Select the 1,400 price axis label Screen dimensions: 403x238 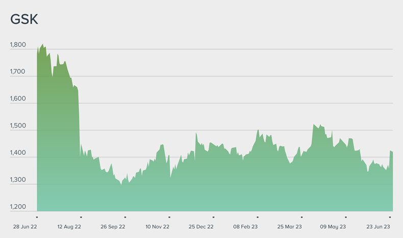pyautogui.click(x=18, y=153)
